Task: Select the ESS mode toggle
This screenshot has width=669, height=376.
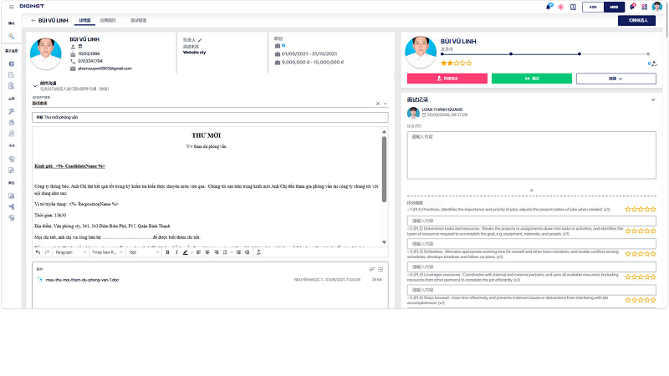Action: pos(593,7)
